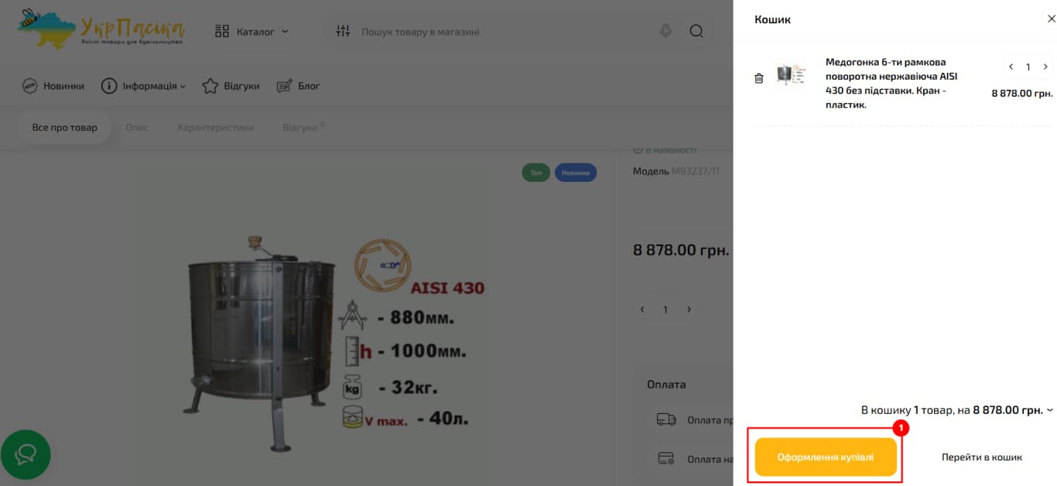Switch to the Відгуки product tab
The width and height of the screenshot is (1057, 486).
pyautogui.click(x=303, y=127)
